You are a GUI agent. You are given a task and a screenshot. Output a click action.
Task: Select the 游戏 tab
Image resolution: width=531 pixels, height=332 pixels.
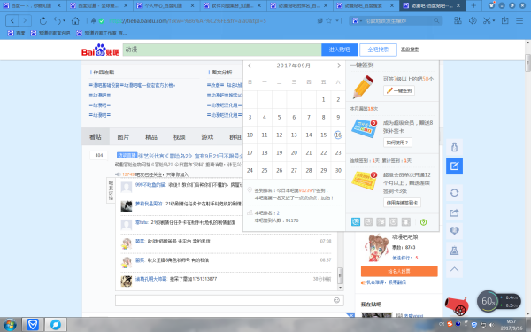[207, 137]
